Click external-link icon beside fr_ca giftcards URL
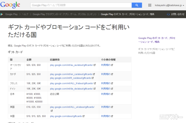Viewport: 186px width, 123px height. point(93,78)
